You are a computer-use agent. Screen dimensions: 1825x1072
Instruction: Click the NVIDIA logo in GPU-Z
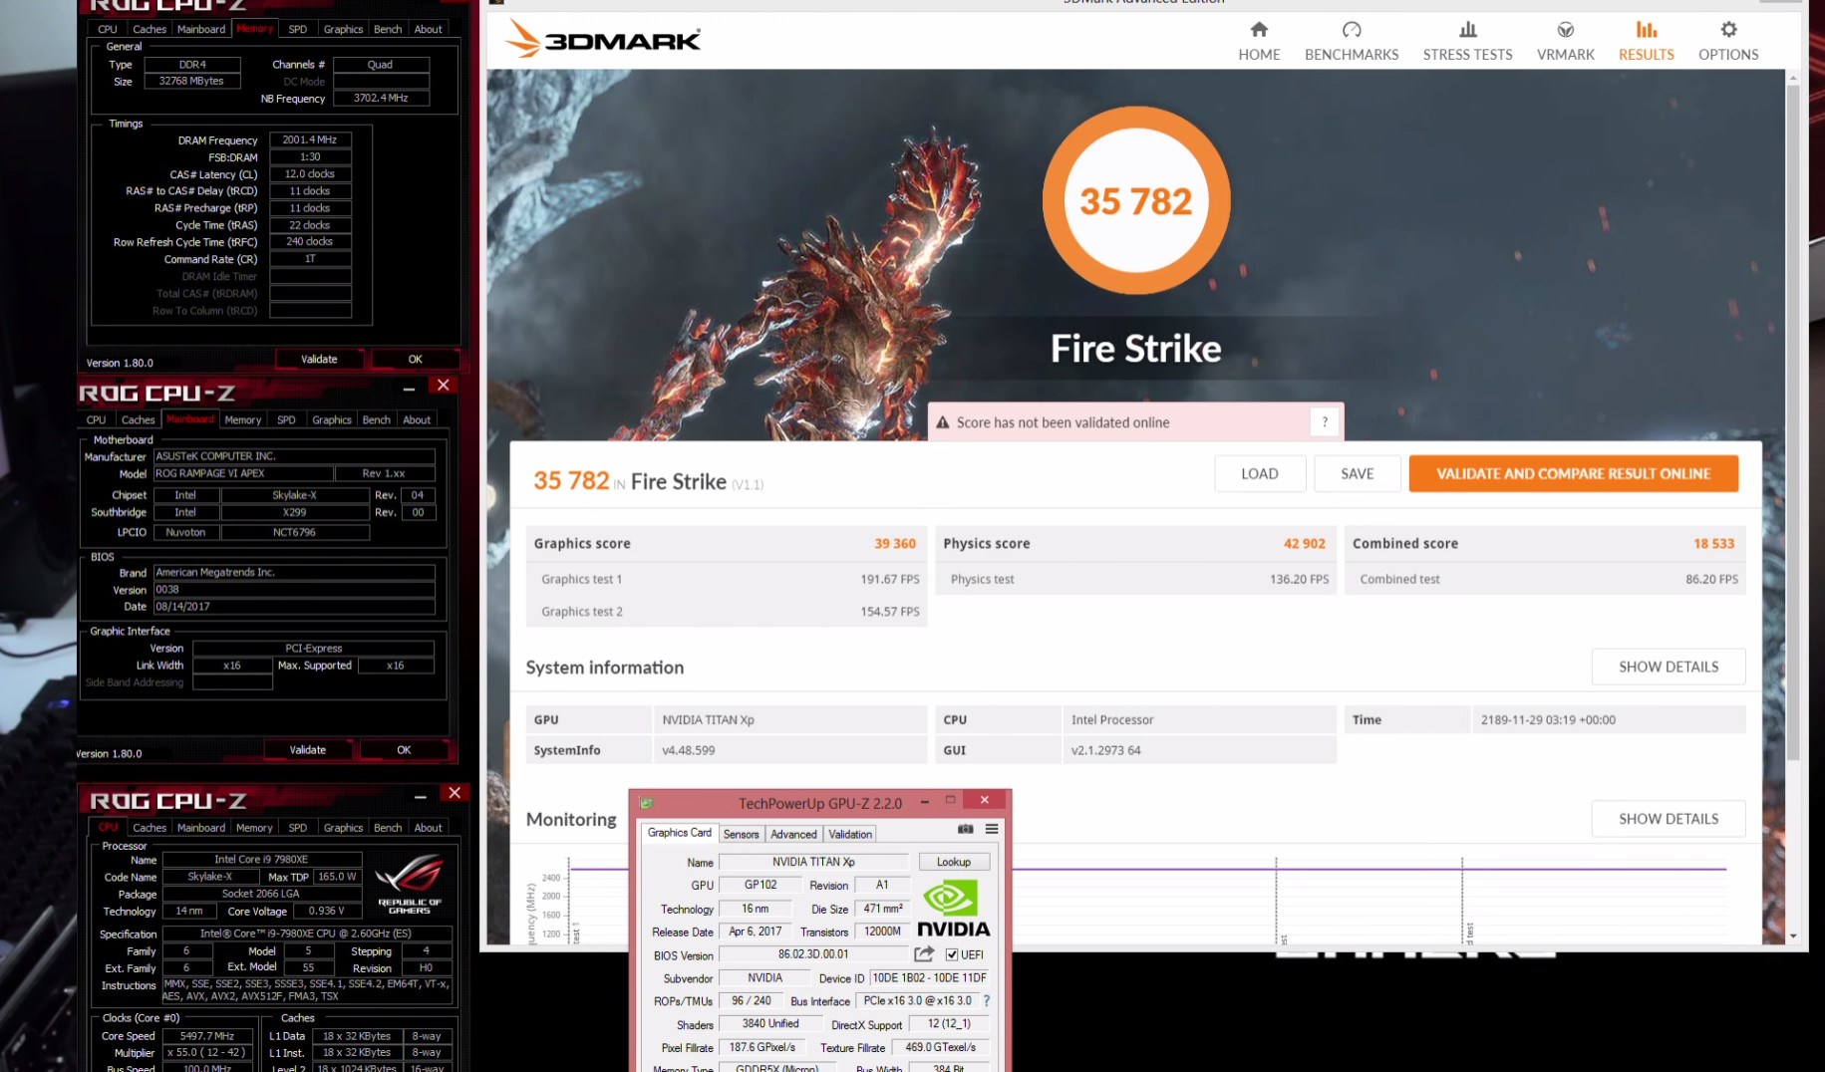[953, 909]
